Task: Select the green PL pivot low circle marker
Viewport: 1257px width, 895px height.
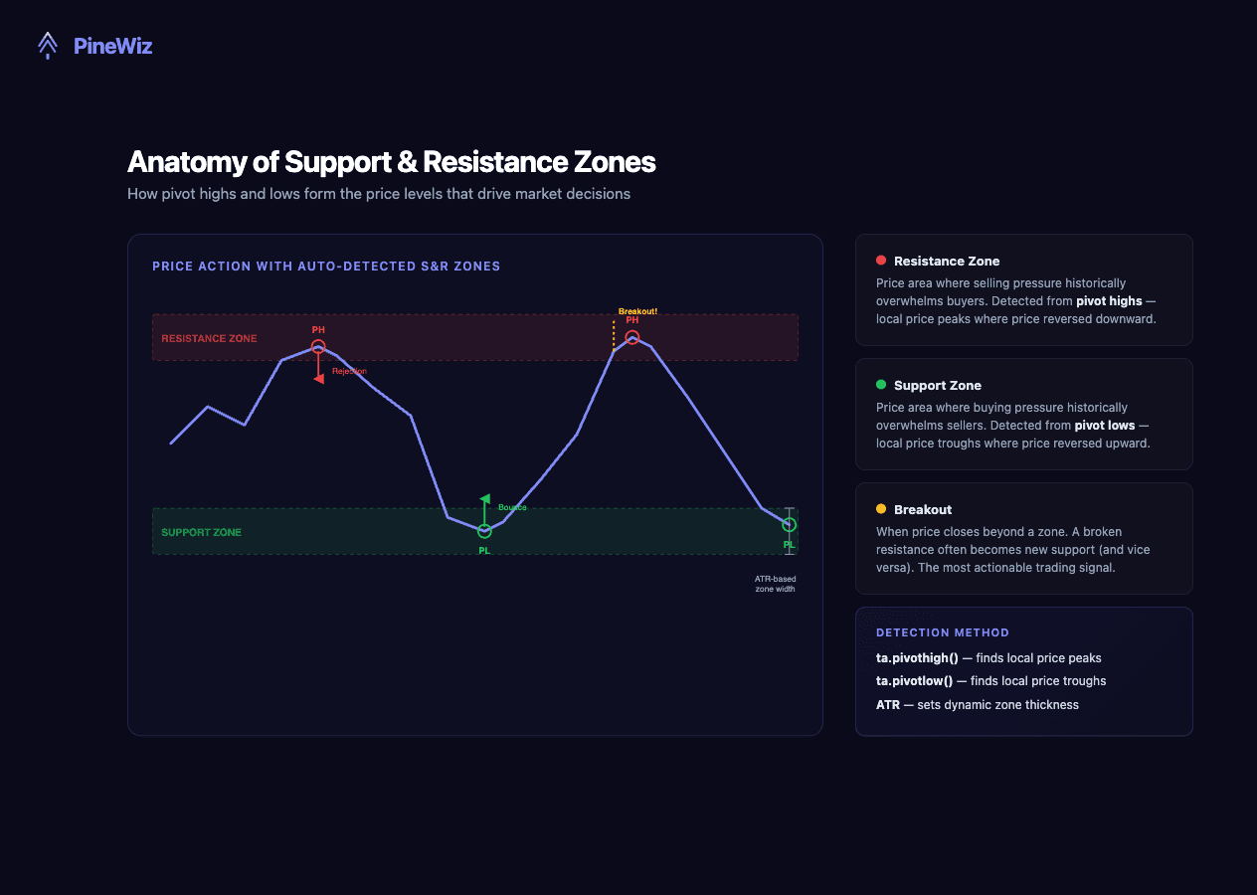Action: pos(484,530)
